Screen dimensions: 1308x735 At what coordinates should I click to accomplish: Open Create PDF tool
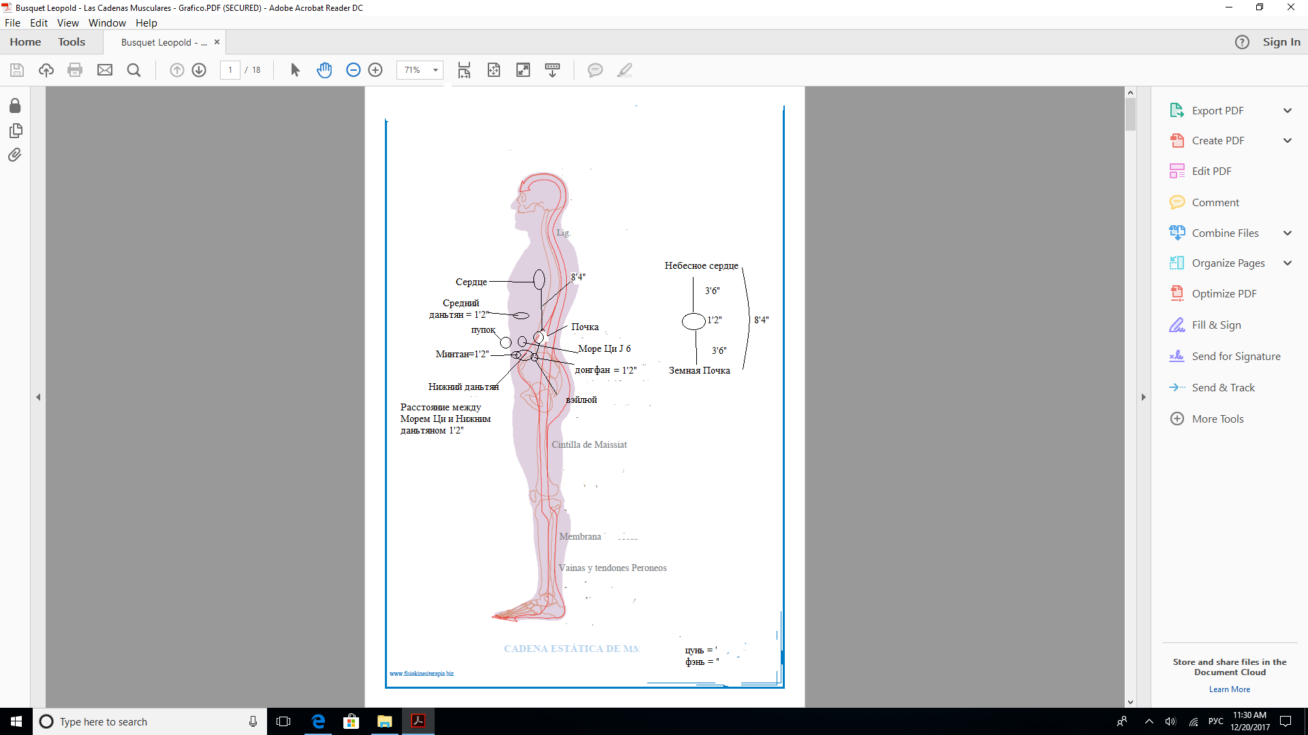tap(1217, 140)
